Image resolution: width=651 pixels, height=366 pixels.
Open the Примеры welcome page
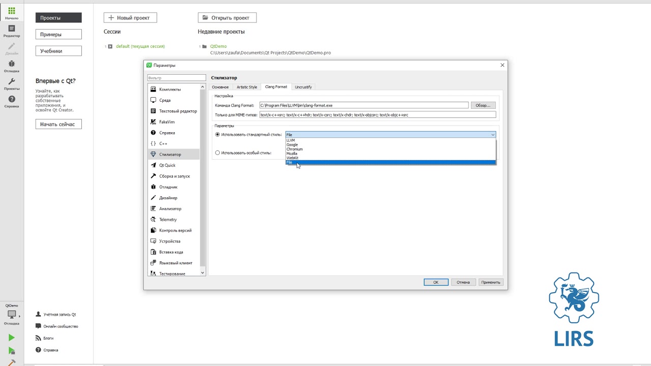coord(58,35)
